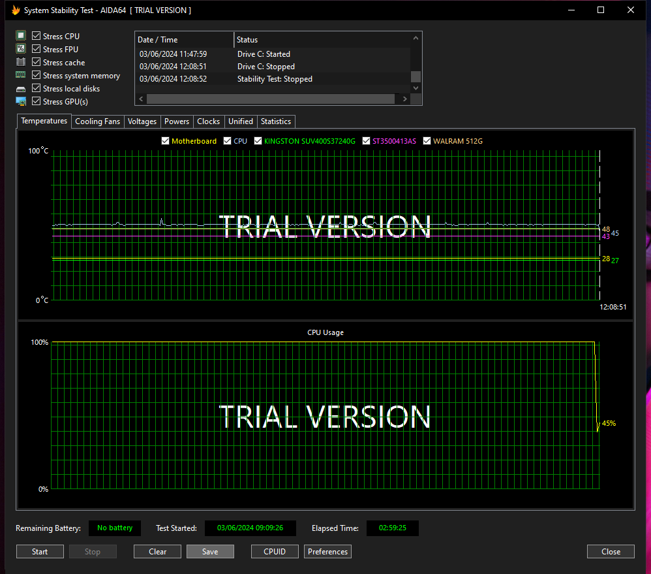The image size is (651, 574).
Task: Click the Test Started value 03/06/2024 09:09:26
Action: click(250, 528)
